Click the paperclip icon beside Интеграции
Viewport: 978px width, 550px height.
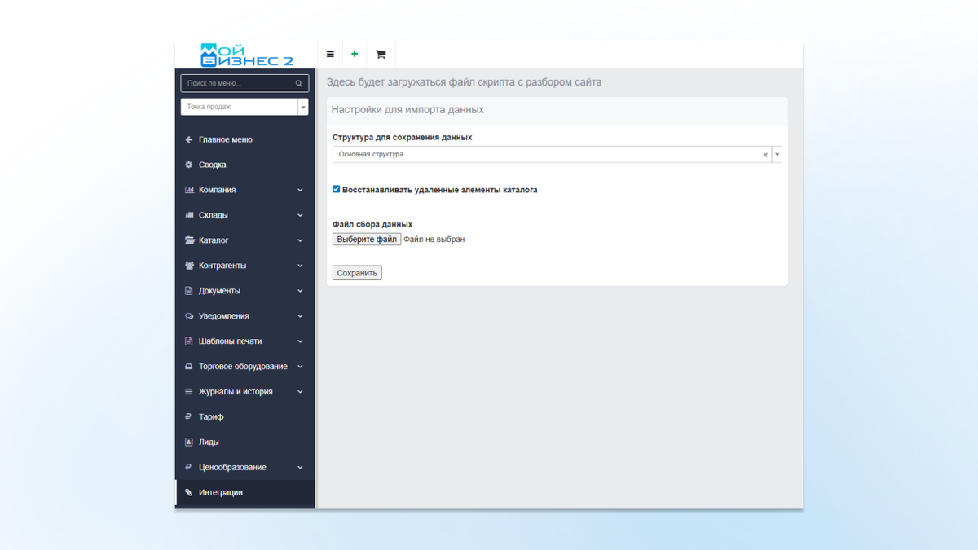(189, 493)
